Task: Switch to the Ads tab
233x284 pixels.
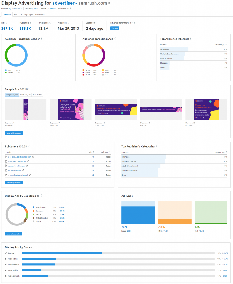Action: (16, 14)
